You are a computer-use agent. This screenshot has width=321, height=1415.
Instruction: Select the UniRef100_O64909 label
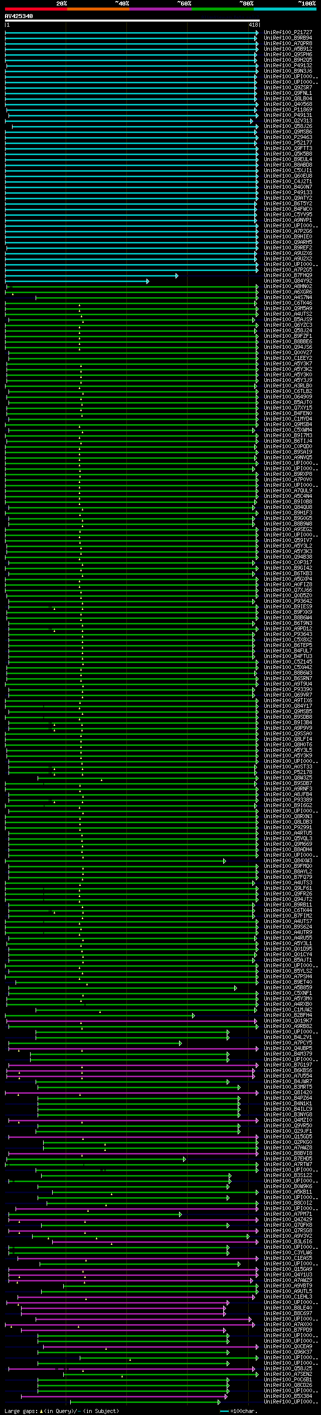click(x=287, y=397)
